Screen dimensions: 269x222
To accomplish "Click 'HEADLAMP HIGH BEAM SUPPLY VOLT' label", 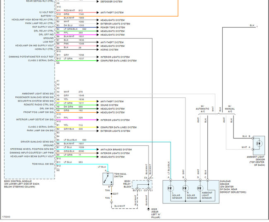I will point(32,157).
